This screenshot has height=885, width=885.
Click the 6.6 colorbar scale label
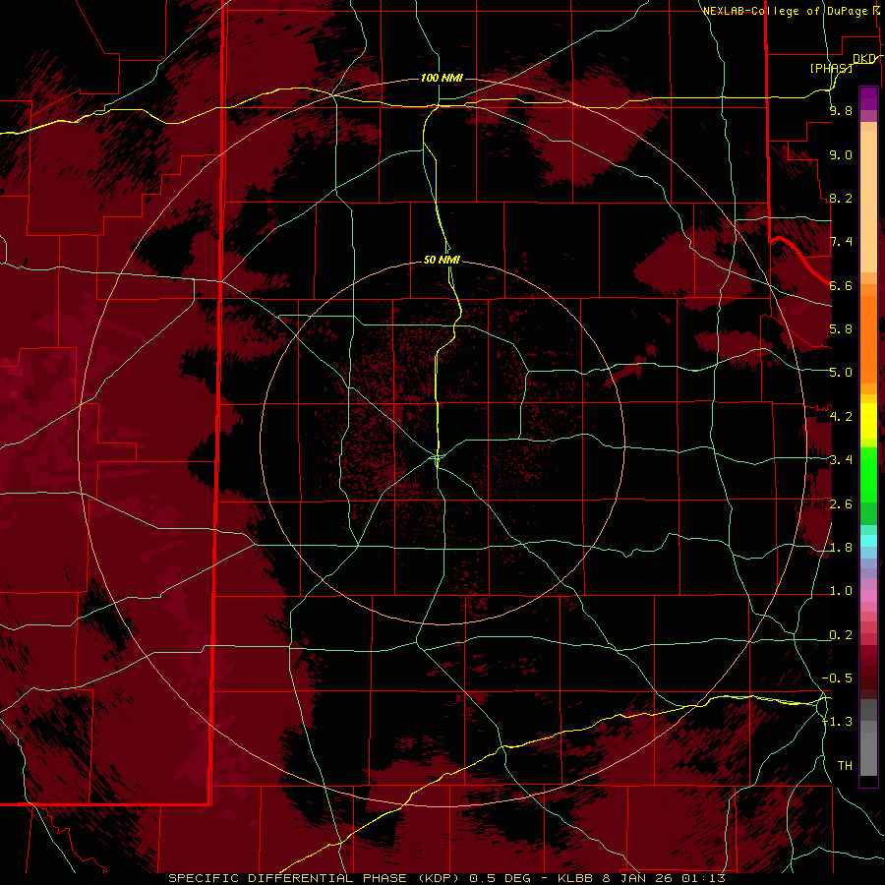(841, 285)
